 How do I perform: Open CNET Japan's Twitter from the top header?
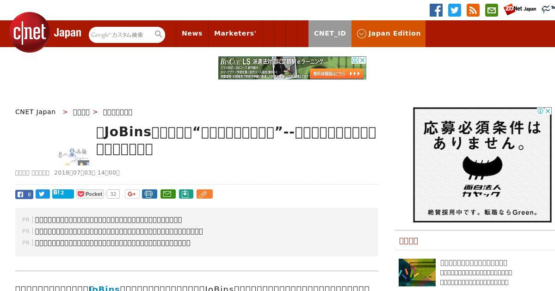(455, 10)
